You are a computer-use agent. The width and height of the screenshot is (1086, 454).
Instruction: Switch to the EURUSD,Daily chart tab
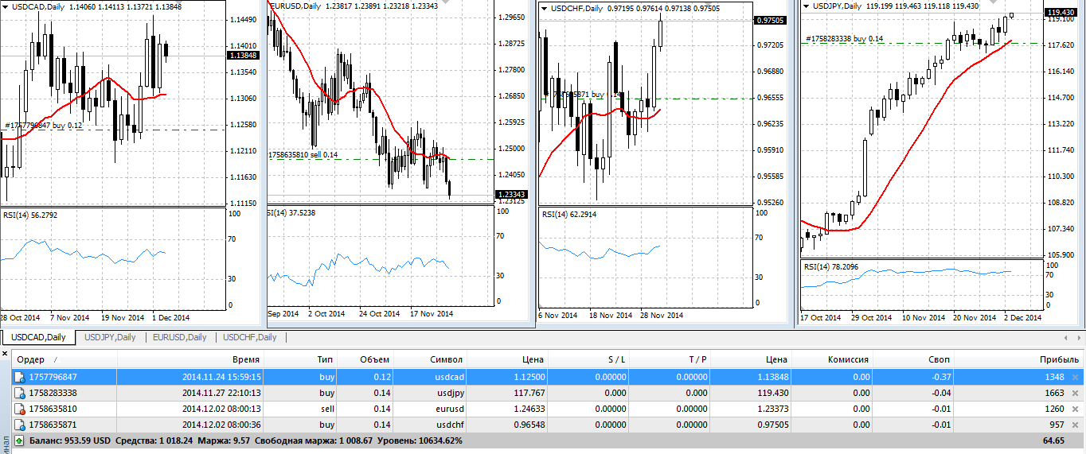[180, 337]
